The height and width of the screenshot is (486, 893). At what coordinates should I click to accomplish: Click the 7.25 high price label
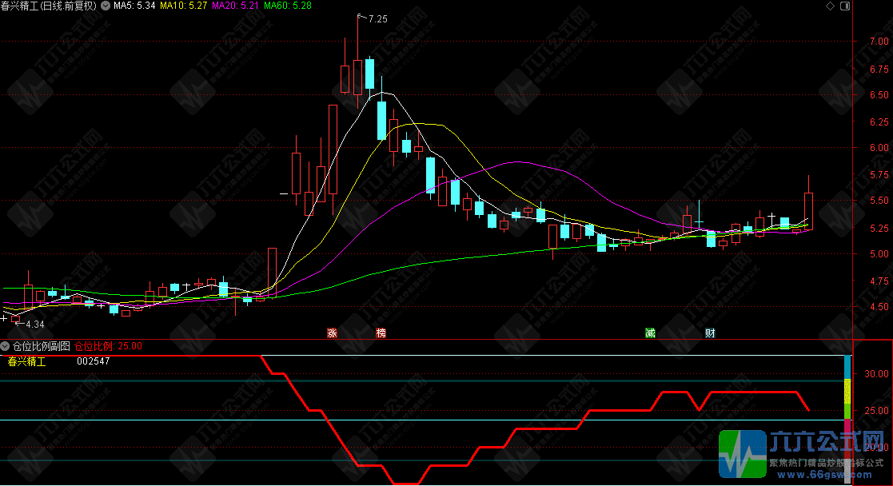(x=377, y=19)
